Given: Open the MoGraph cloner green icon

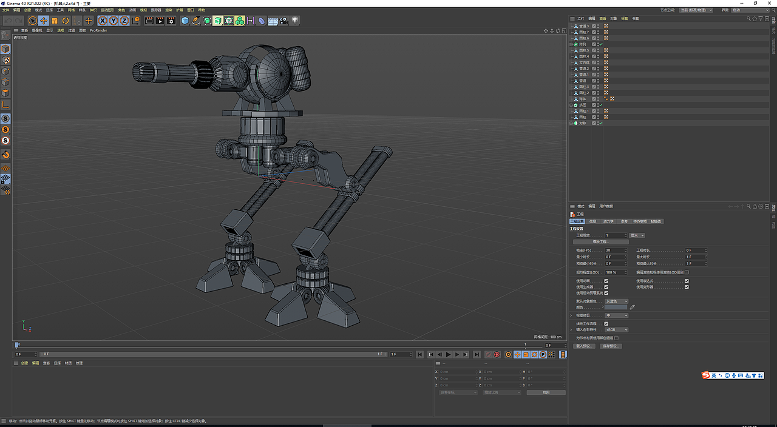Looking at the screenshot, I should click(x=240, y=21).
